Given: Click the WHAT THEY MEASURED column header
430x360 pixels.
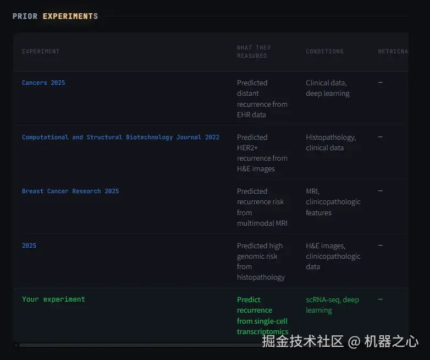Looking at the screenshot, I should click(253, 52).
